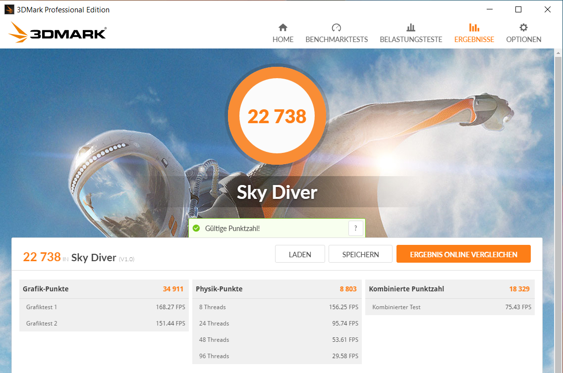Click the 156.25 FPS value

click(343, 307)
